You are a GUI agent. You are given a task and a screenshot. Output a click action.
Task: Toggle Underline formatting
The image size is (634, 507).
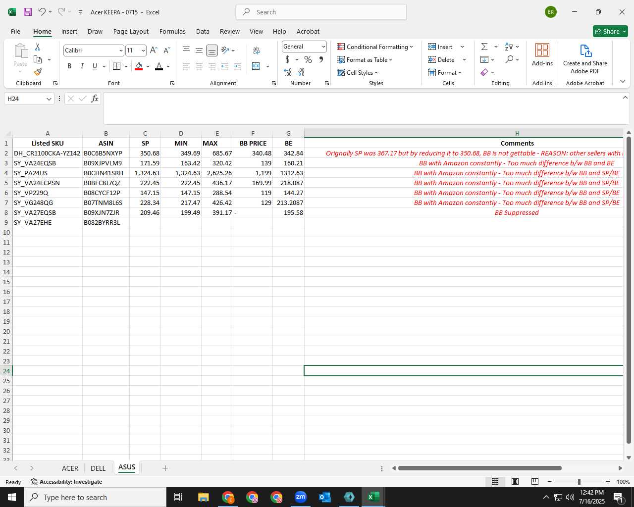click(95, 66)
